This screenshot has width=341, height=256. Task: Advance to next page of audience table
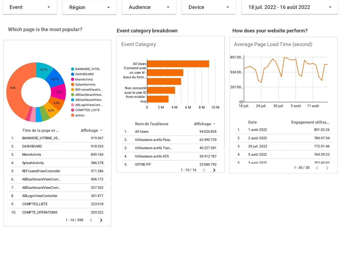click(214, 170)
